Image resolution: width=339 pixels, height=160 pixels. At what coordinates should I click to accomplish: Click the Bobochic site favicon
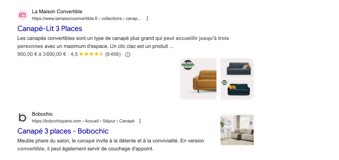22,117
